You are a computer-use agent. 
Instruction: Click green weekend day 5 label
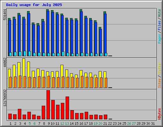[30, 124]
